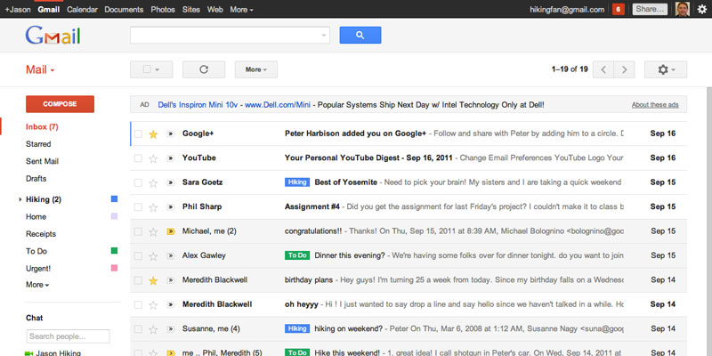Screen dimensions: 712x356
Task: Tick the Alex Gawley email checkbox
Action: (139, 255)
